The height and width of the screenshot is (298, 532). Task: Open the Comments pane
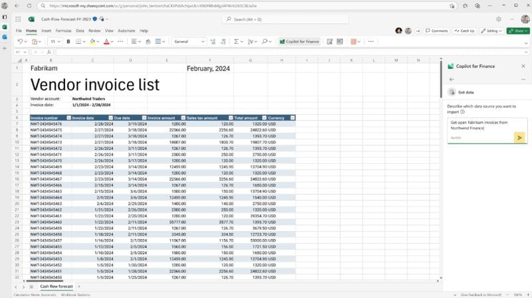pyautogui.click(x=437, y=31)
